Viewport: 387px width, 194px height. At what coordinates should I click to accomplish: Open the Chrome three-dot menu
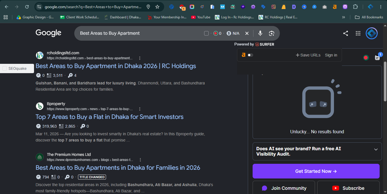(x=381, y=7)
